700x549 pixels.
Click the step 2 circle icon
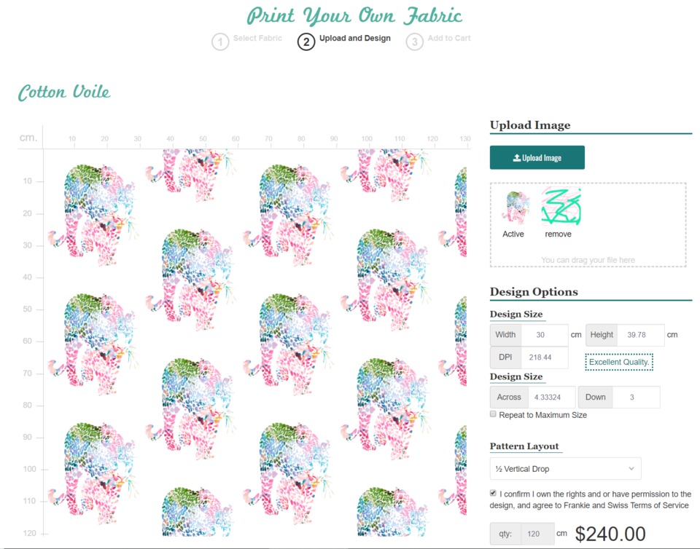(x=306, y=42)
